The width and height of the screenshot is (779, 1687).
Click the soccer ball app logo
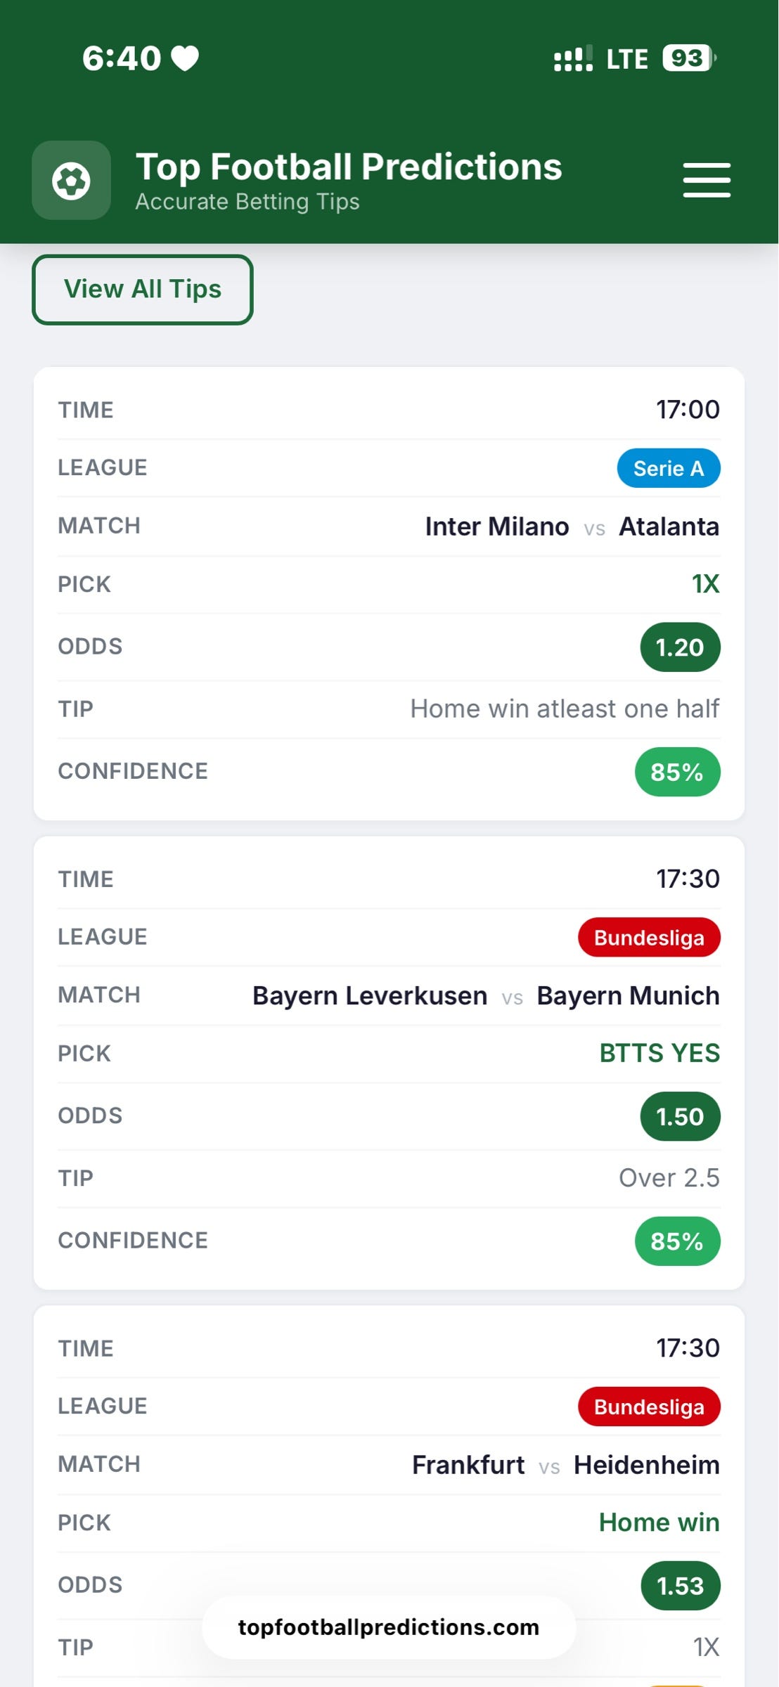[71, 181]
